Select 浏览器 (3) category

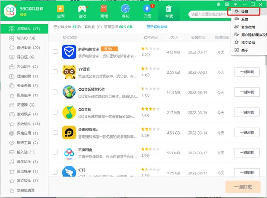tap(24, 105)
